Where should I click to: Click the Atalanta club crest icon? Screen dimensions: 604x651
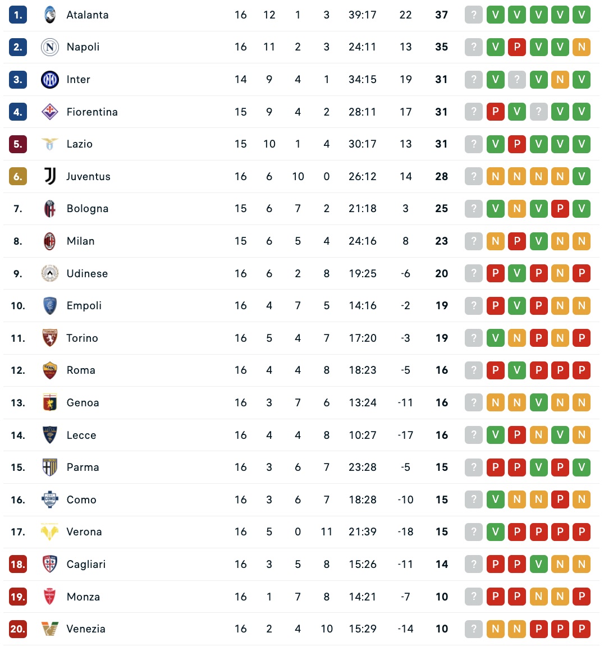pos(50,15)
